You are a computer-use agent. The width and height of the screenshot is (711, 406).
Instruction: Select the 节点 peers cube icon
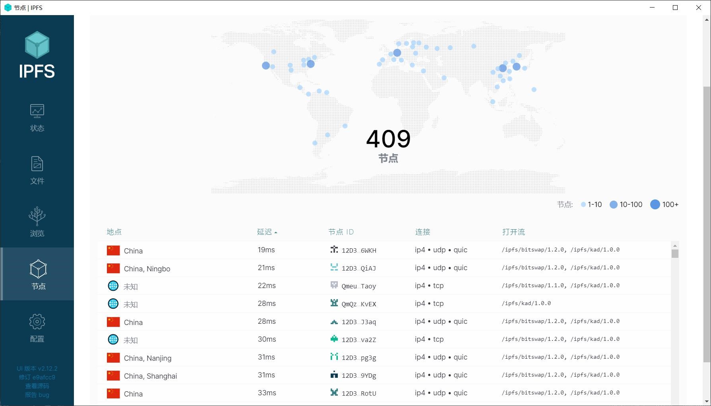[38, 269]
